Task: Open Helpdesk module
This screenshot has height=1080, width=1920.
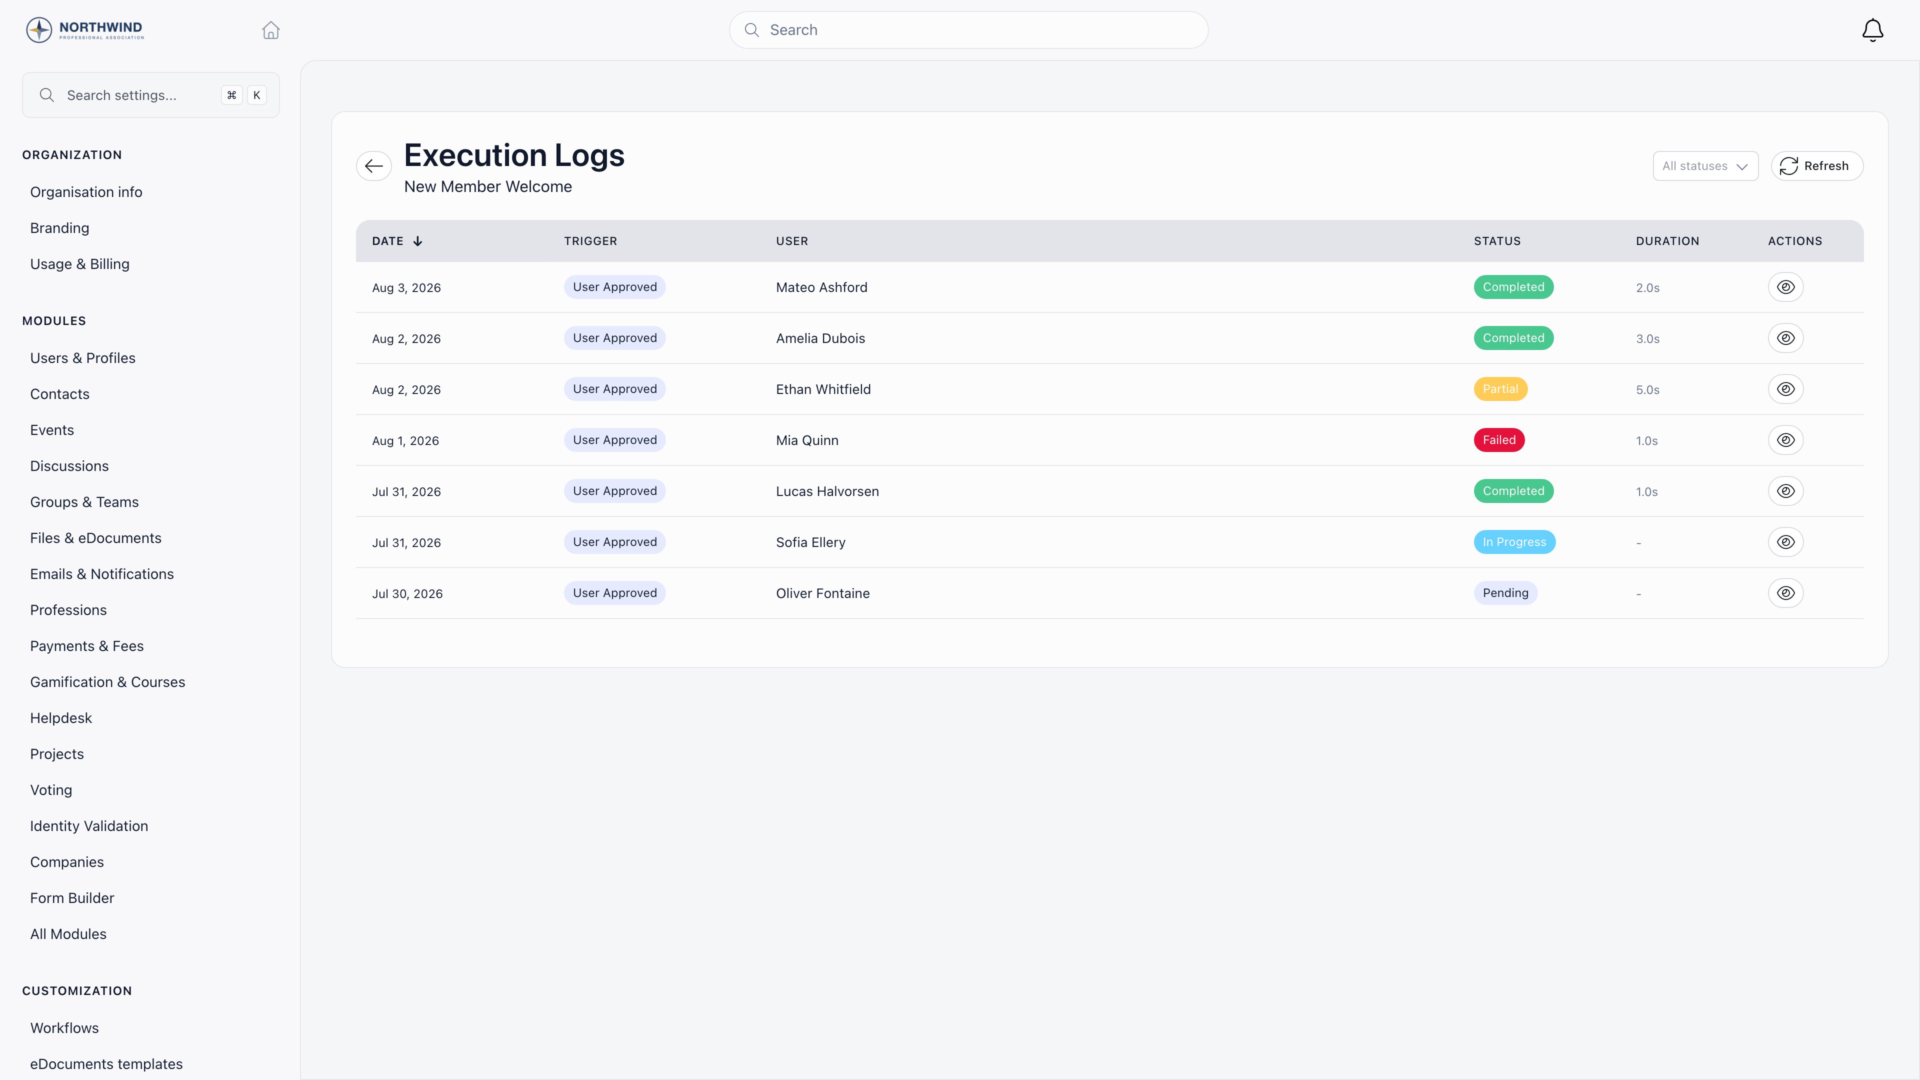Action: [x=61, y=718]
